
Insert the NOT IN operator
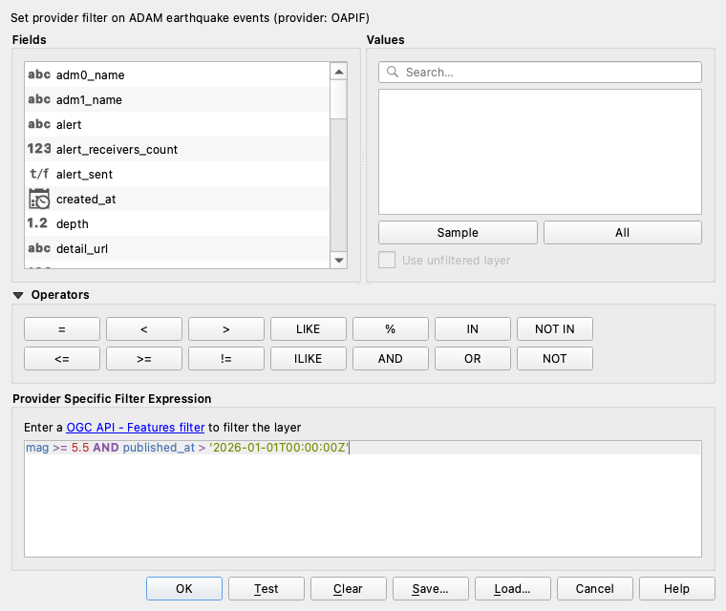click(555, 329)
